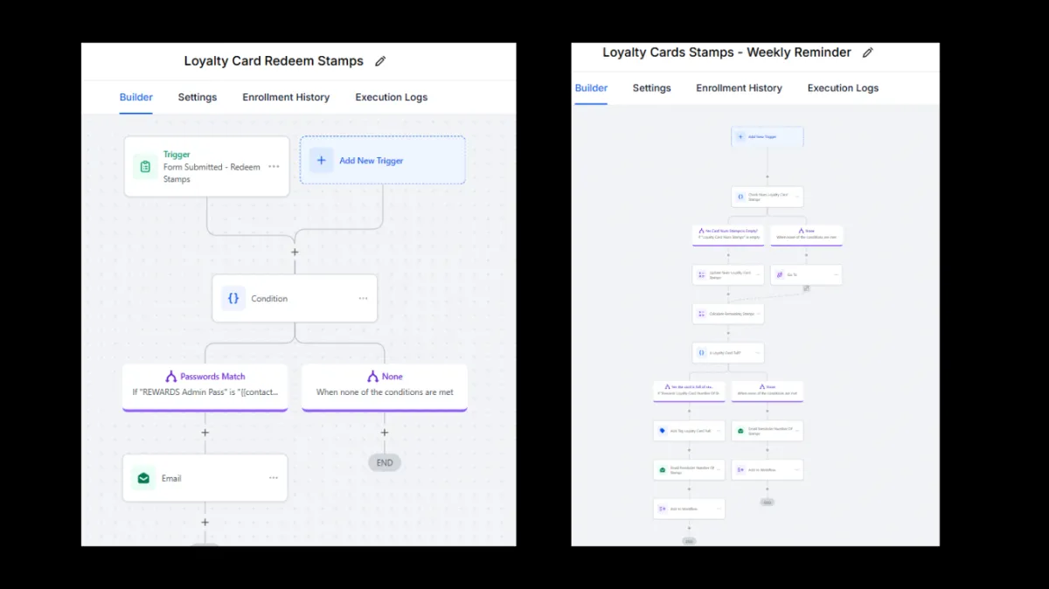Add step below None branch in Redeem workflow
The image size is (1049, 589).
coord(385,433)
